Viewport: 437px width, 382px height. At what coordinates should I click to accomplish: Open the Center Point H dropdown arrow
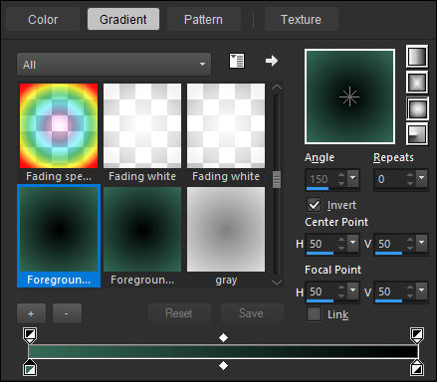point(352,244)
